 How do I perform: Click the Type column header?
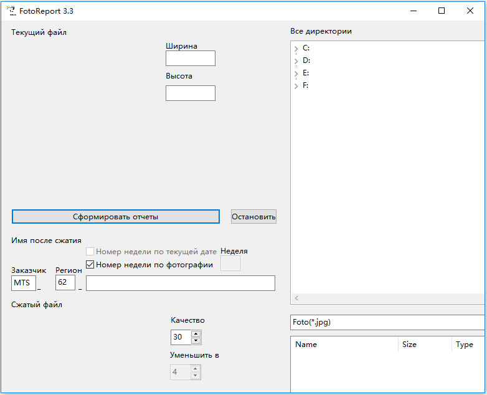(x=467, y=345)
